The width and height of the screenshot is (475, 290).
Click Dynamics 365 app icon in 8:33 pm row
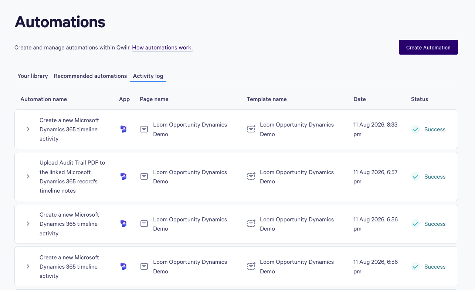click(123, 129)
